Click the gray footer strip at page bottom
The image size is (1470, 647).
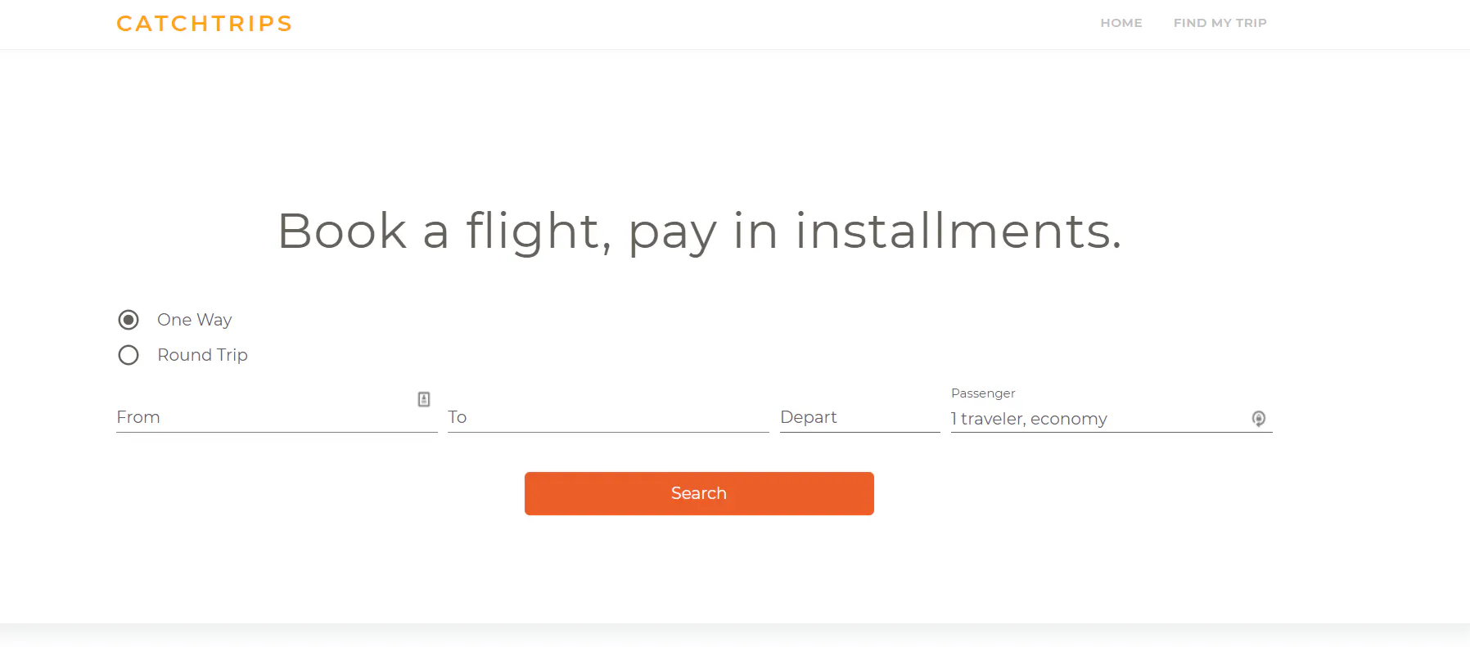pos(735,636)
